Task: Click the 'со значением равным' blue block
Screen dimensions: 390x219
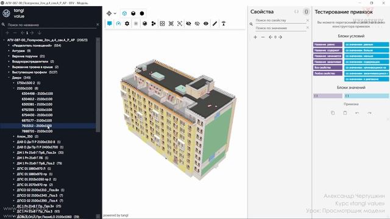Action: coord(366,44)
